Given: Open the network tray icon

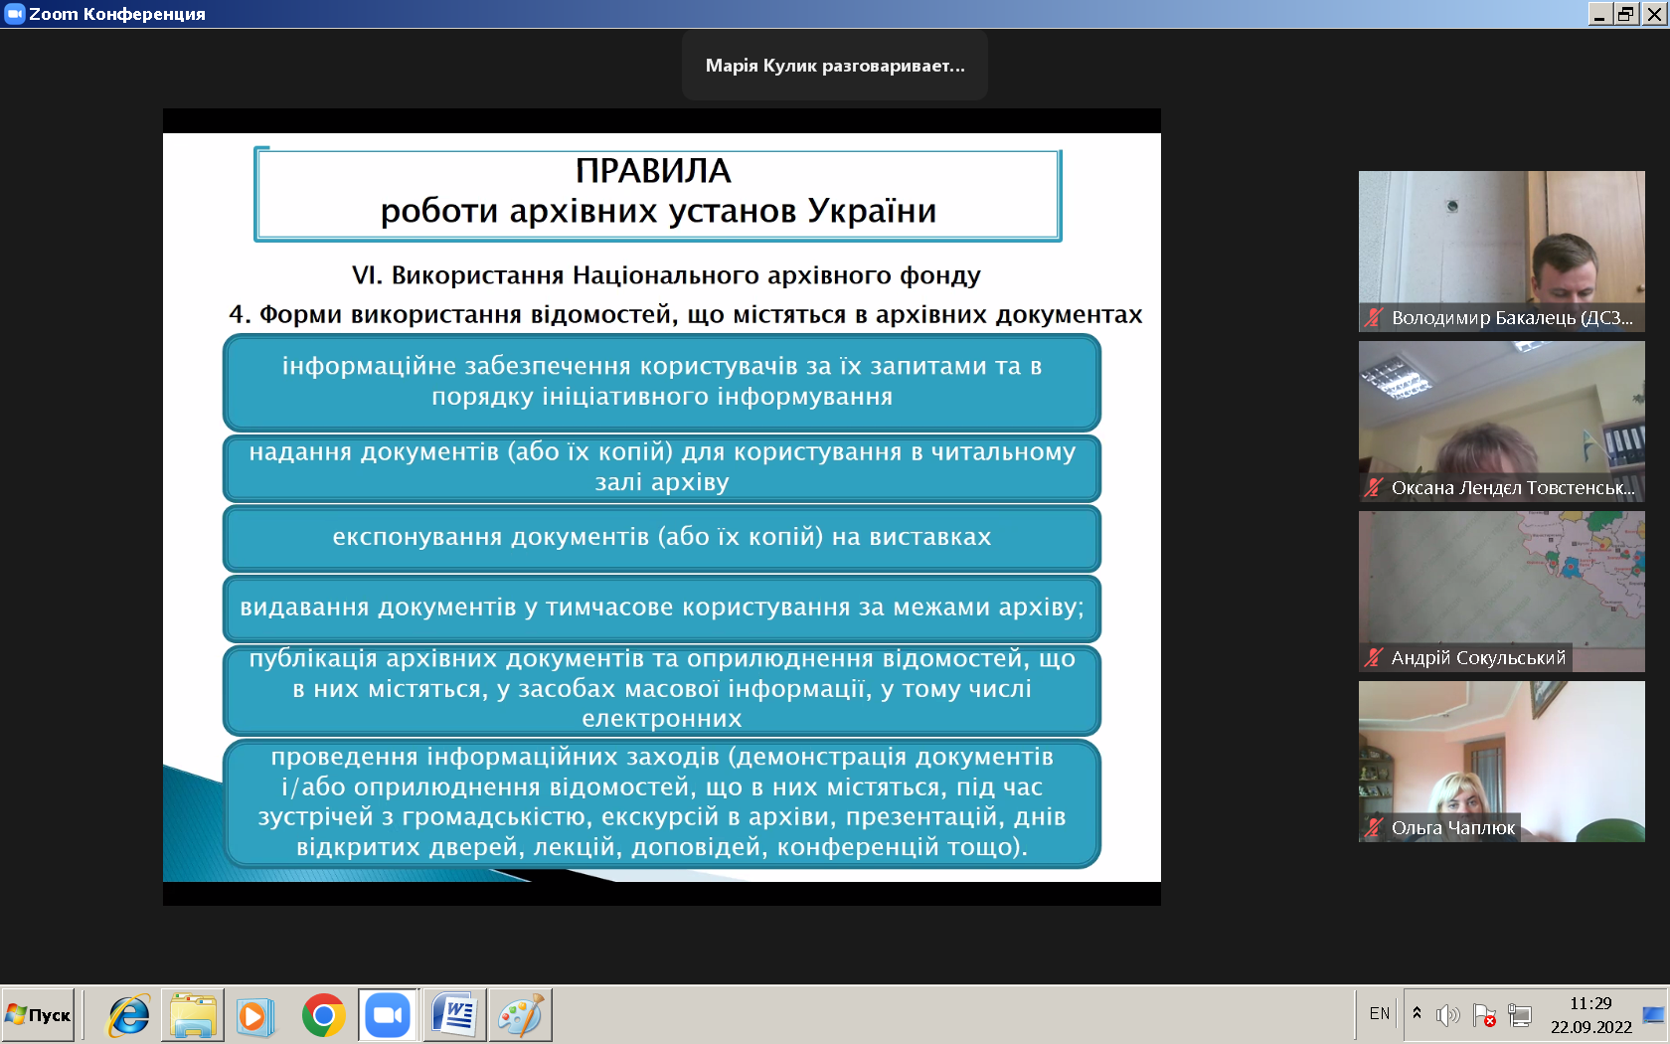Looking at the screenshot, I should click(x=1520, y=1015).
